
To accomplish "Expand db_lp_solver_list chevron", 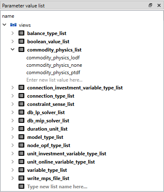I will coord(13,112).
